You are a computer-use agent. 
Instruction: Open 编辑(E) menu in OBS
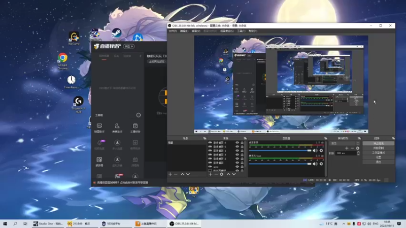[184, 31]
